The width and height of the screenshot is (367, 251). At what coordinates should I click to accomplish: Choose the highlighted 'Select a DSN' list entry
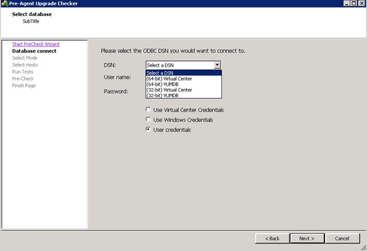click(183, 73)
